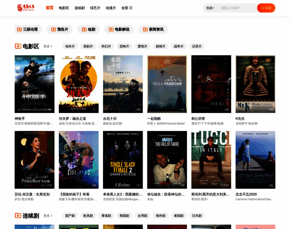Image resolution: width=290 pixels, height=229 pixels.
Task: Click the 新闻资讯 category pill
Action: [153, 29]
